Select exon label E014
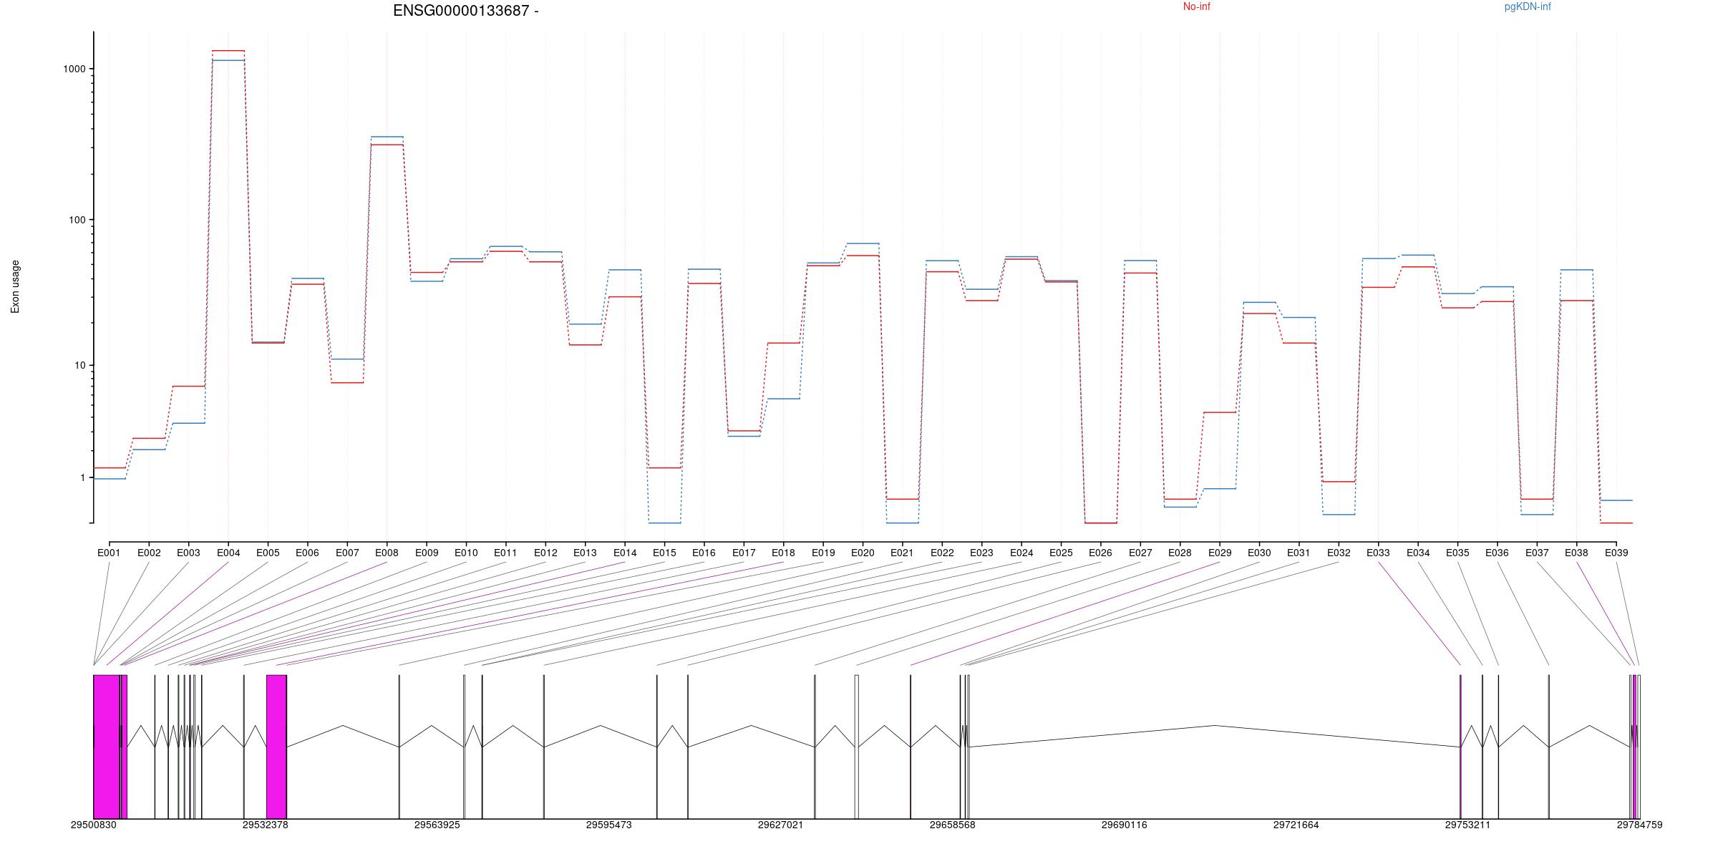Image resolution: width=1718 pixels, height=859 pixels. pyautogui.click(x=625, y=553)
